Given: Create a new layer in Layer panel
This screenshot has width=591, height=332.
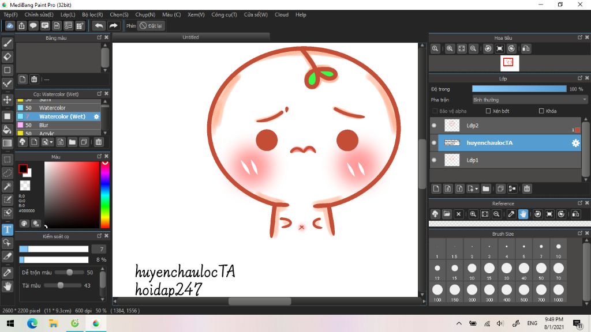Looking at the screenshot, I should click(436, 188).
